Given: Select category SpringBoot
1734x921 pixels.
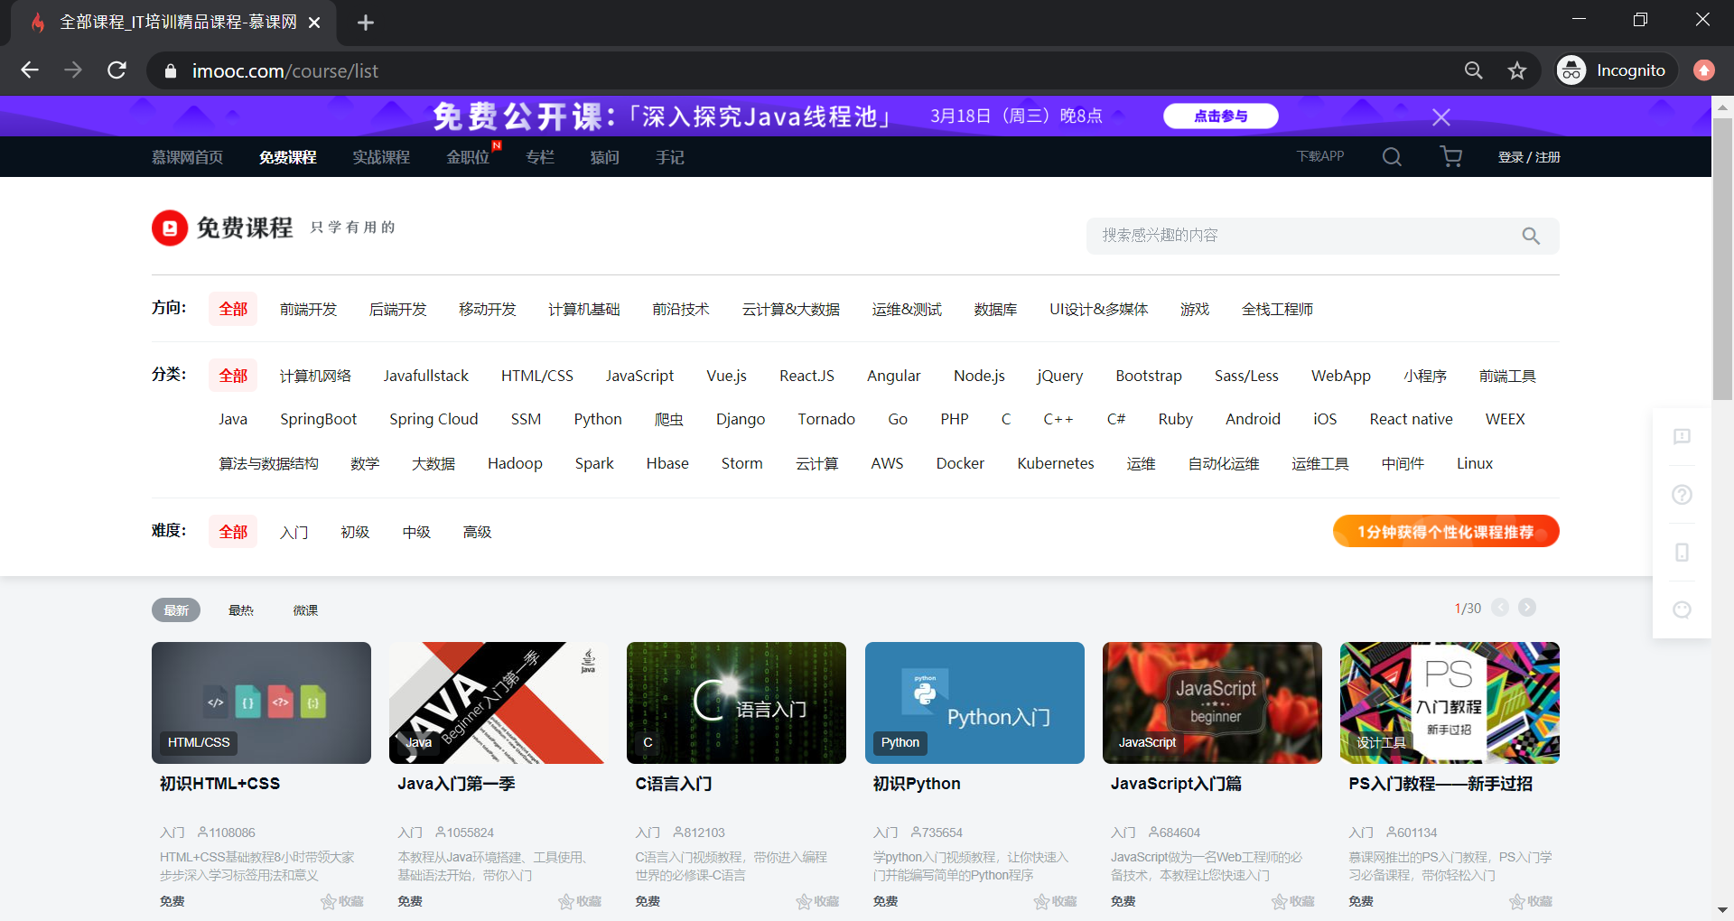Looking at the screenshot, I should pos(319,419).
